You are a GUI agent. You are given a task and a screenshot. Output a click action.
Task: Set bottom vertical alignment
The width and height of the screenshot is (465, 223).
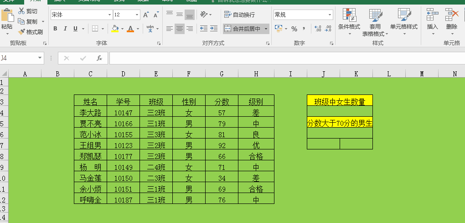click(190, 15)
